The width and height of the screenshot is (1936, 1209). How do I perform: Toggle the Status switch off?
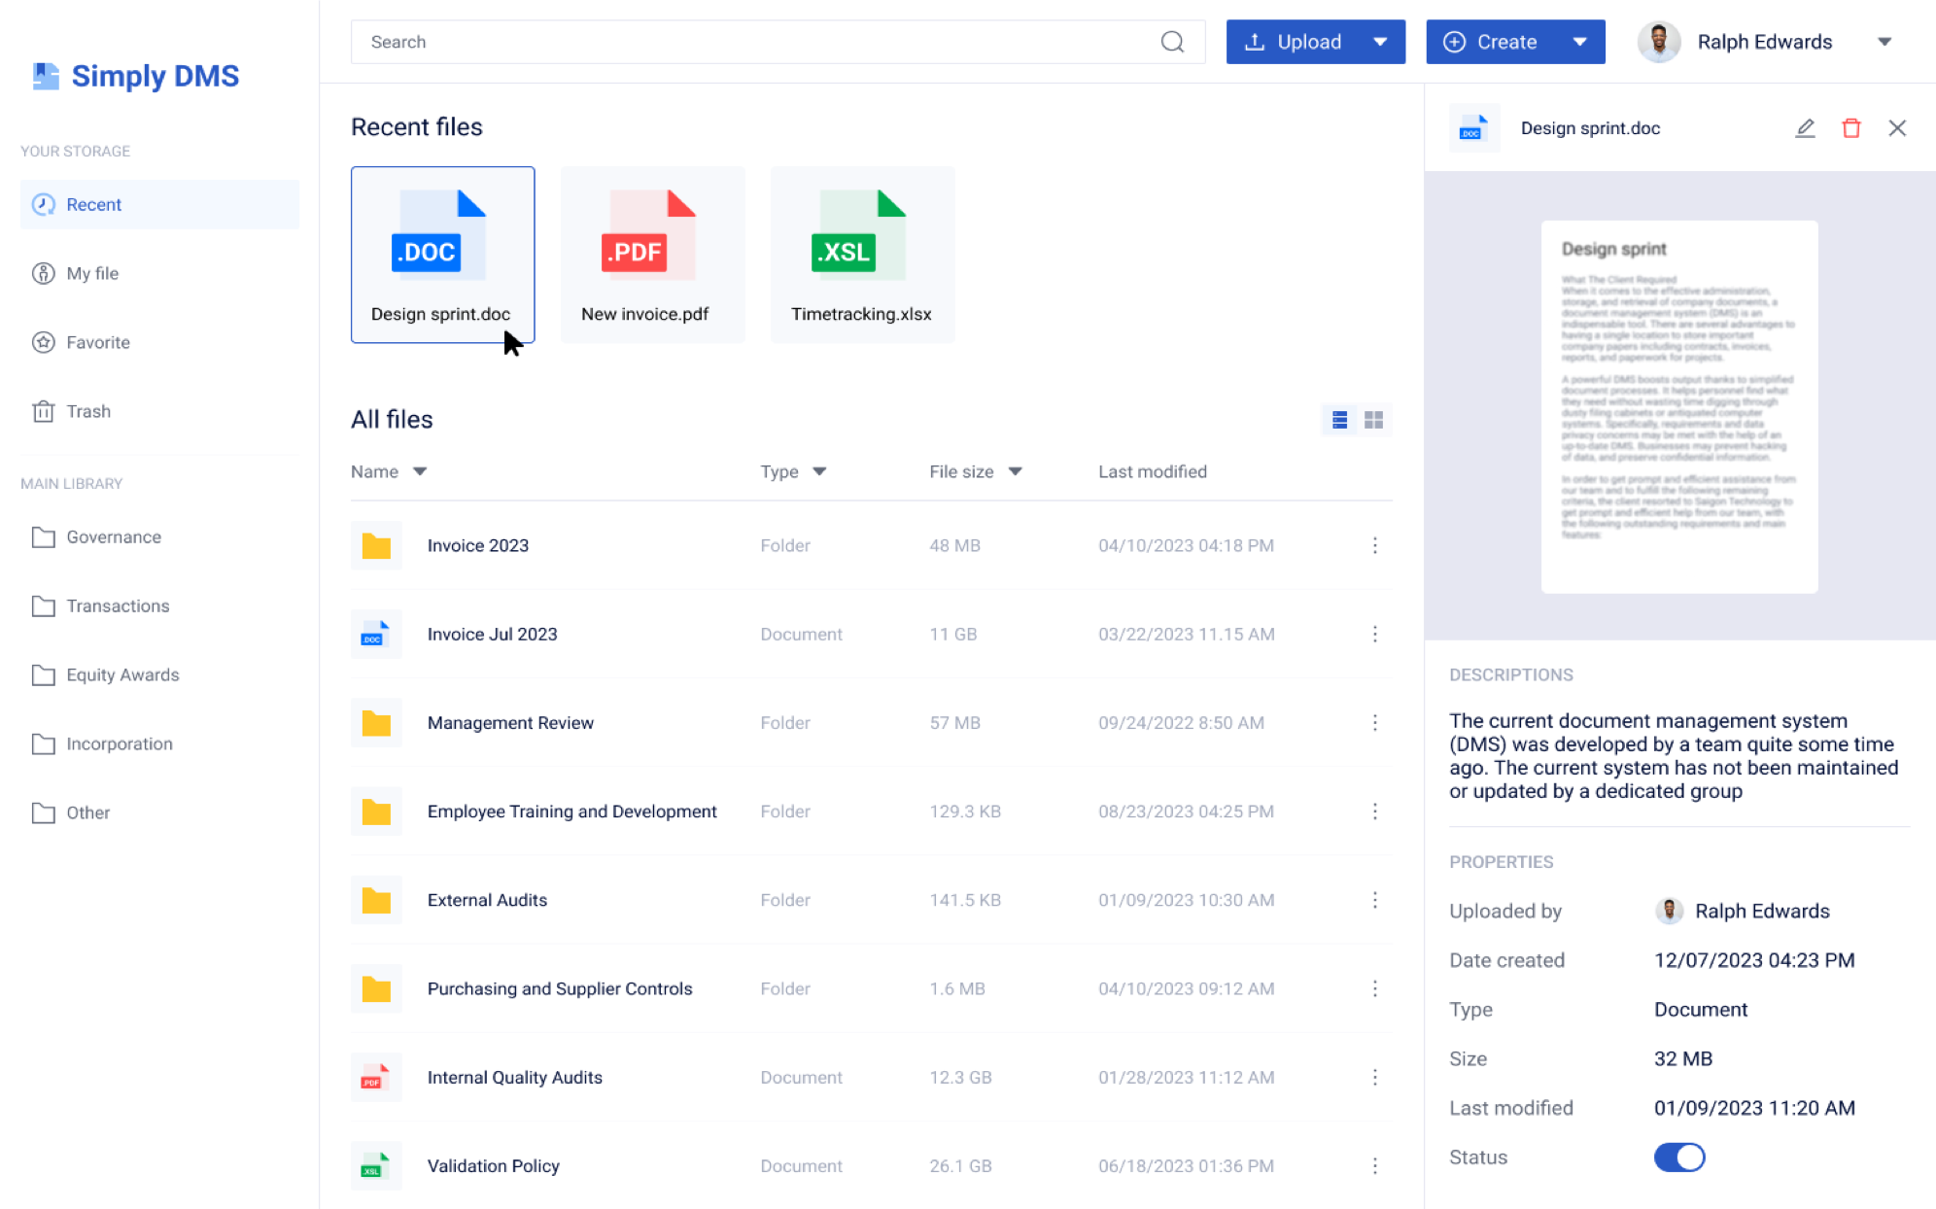click(x=1678, y=1157)
